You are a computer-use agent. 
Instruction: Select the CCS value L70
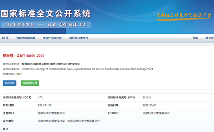[x=40, y=97]
